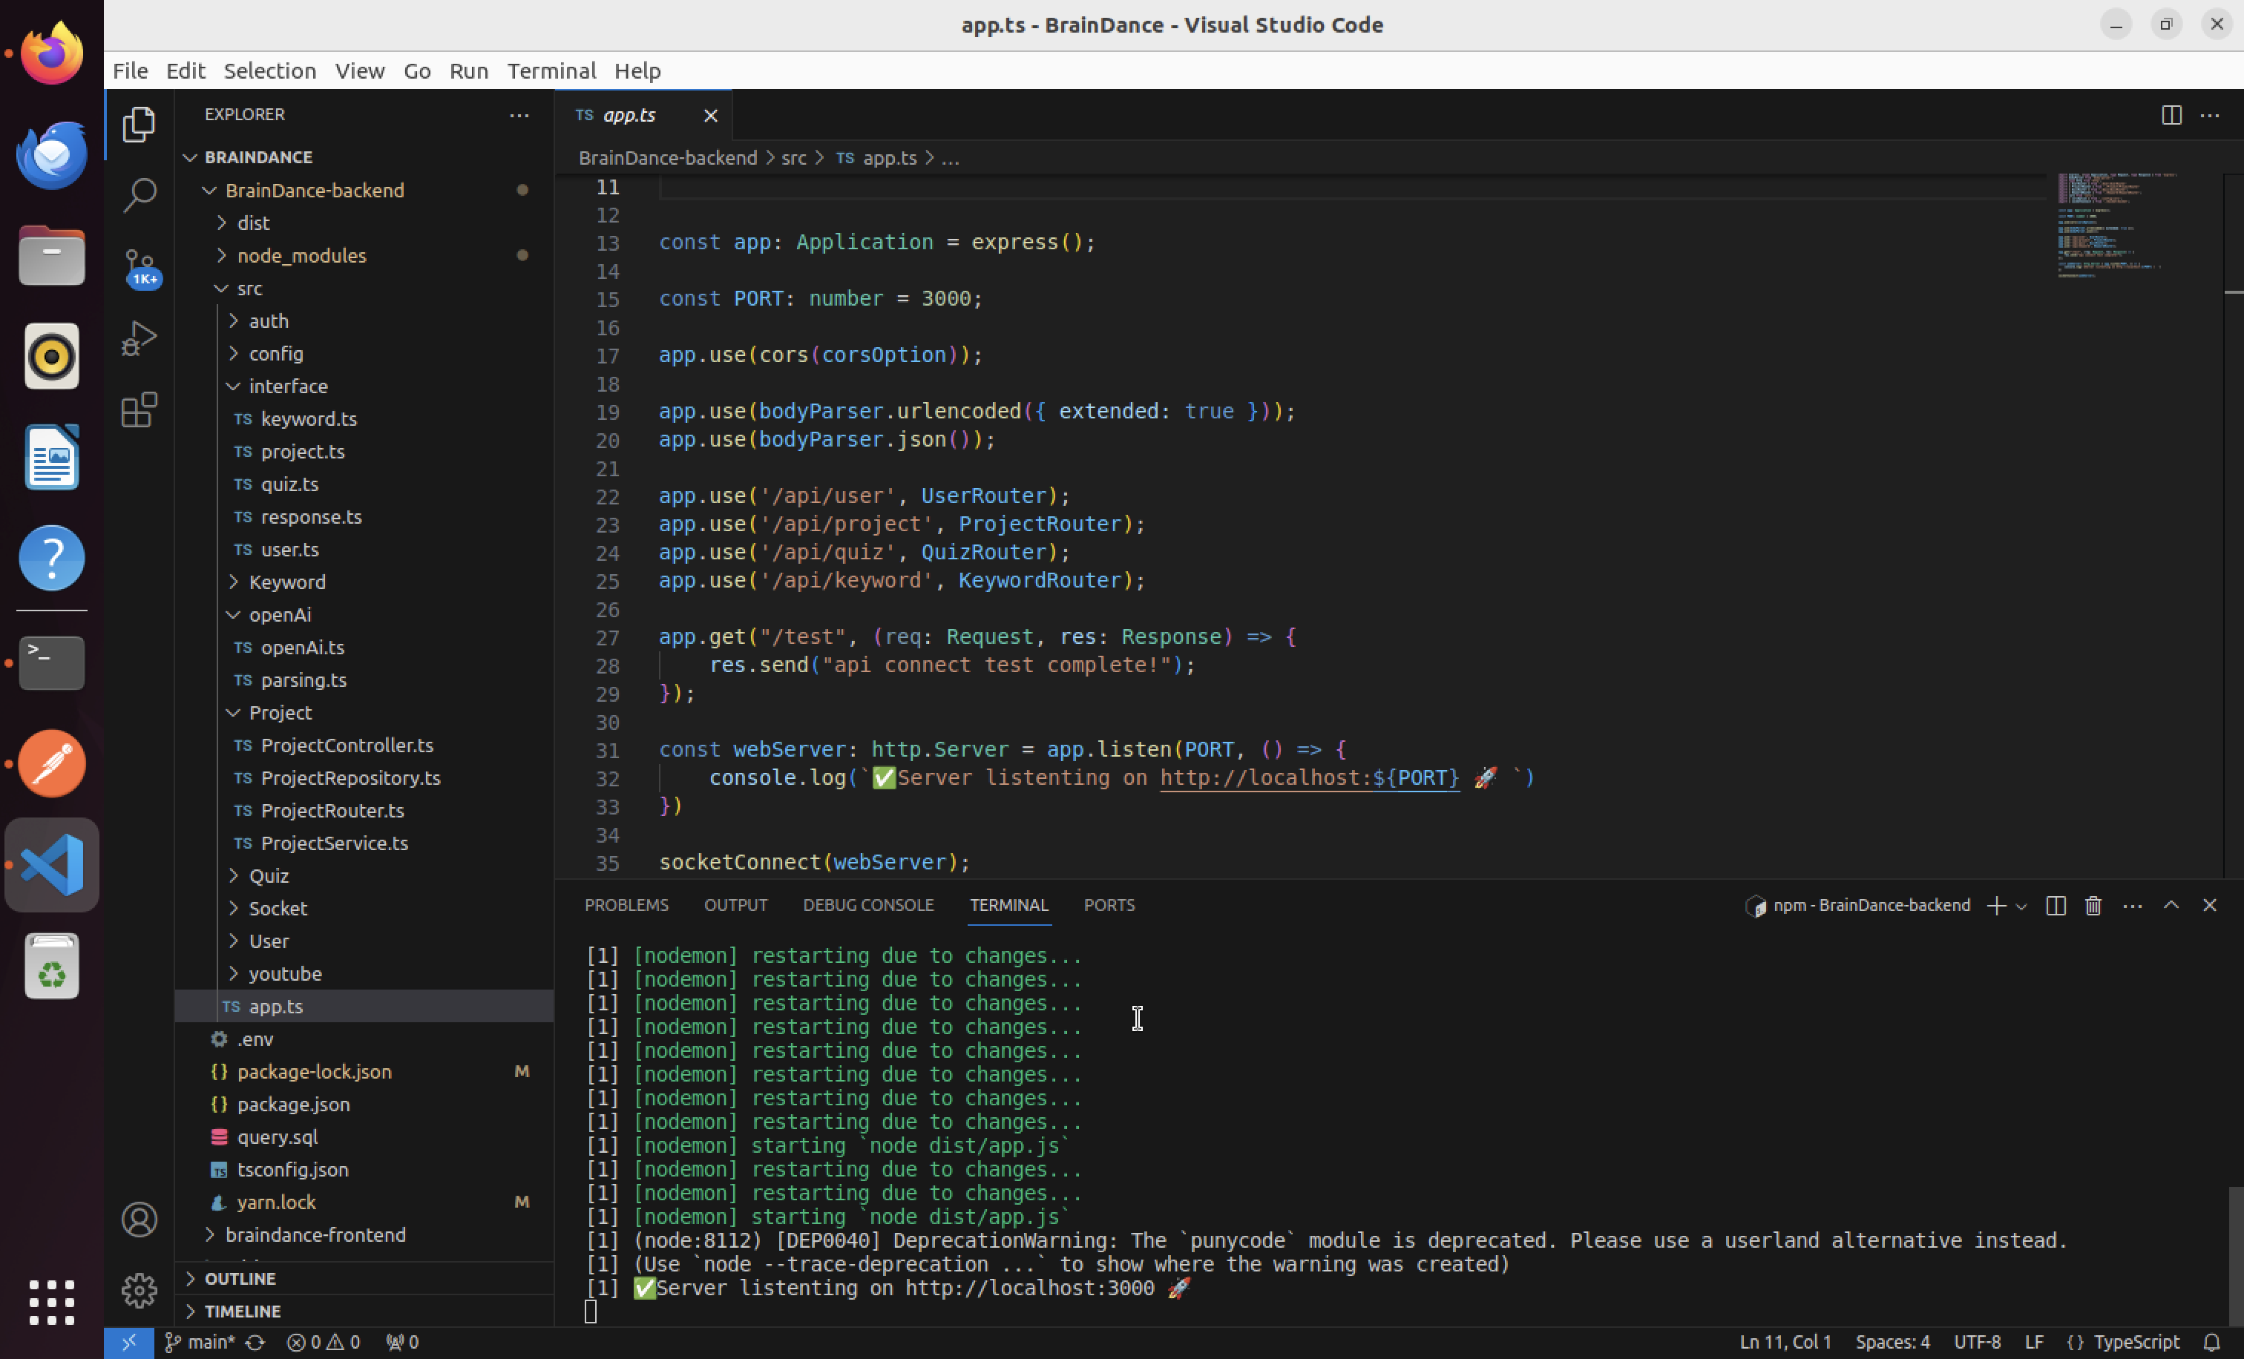Open the Terminal menu
2244x1359 pixels.
551,71
